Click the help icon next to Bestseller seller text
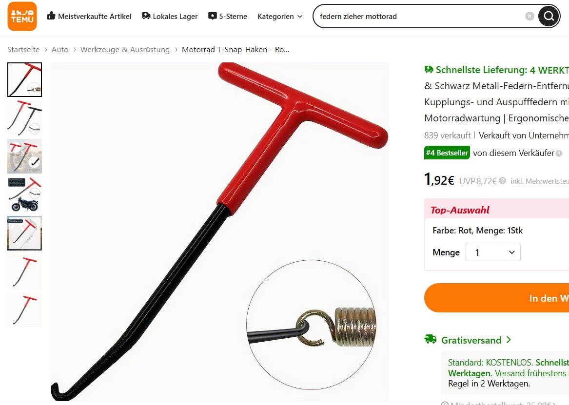The height and width of the screenshot is (405, 569). point(559,154)
